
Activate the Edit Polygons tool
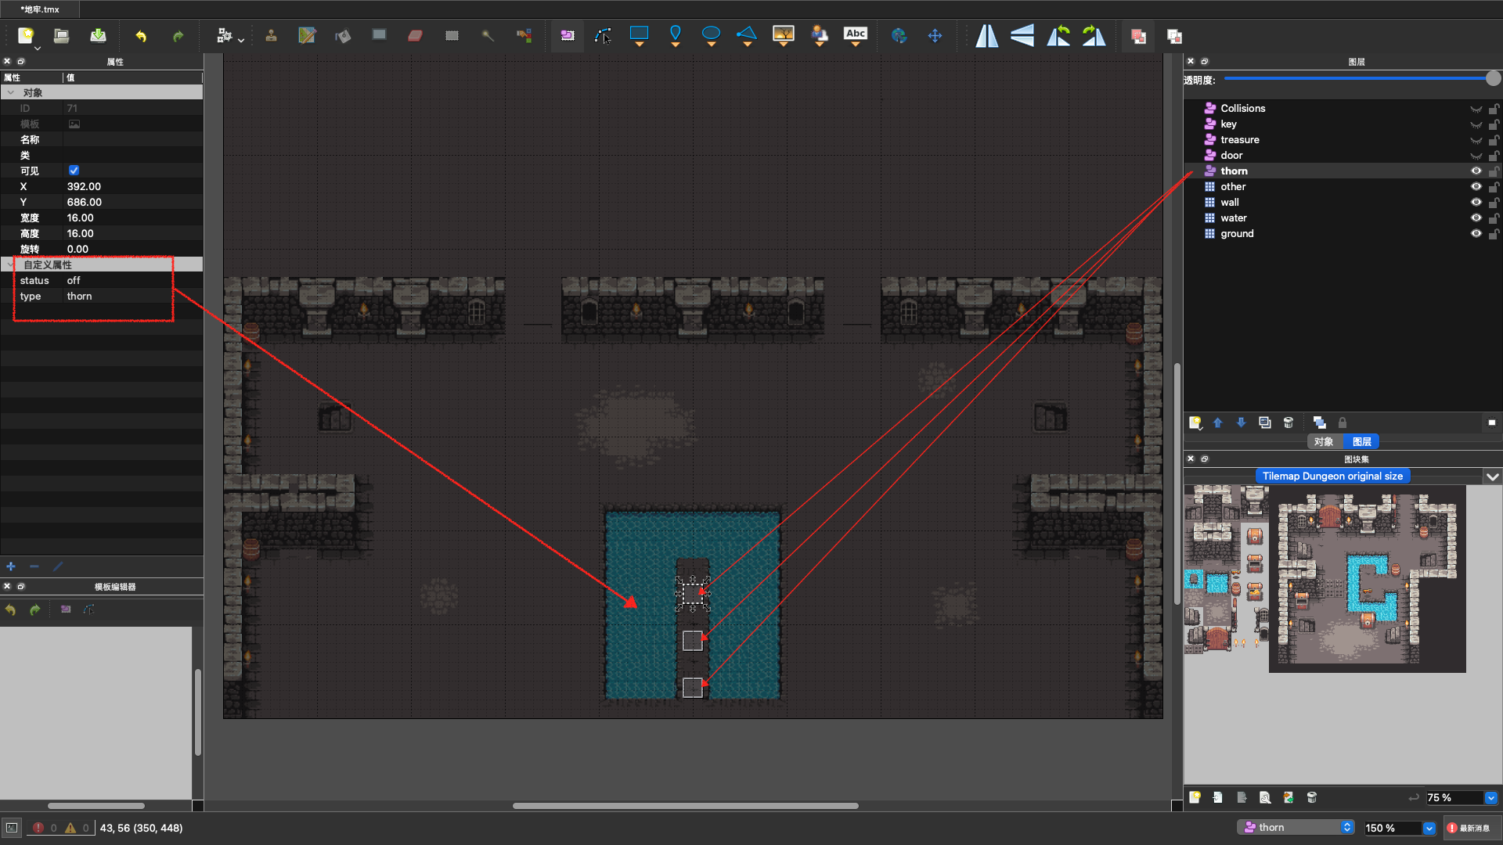pos(603,36)
